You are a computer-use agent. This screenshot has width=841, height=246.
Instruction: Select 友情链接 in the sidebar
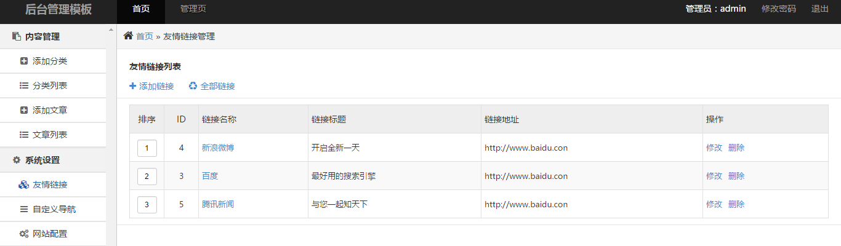click(x=53, y=184)
